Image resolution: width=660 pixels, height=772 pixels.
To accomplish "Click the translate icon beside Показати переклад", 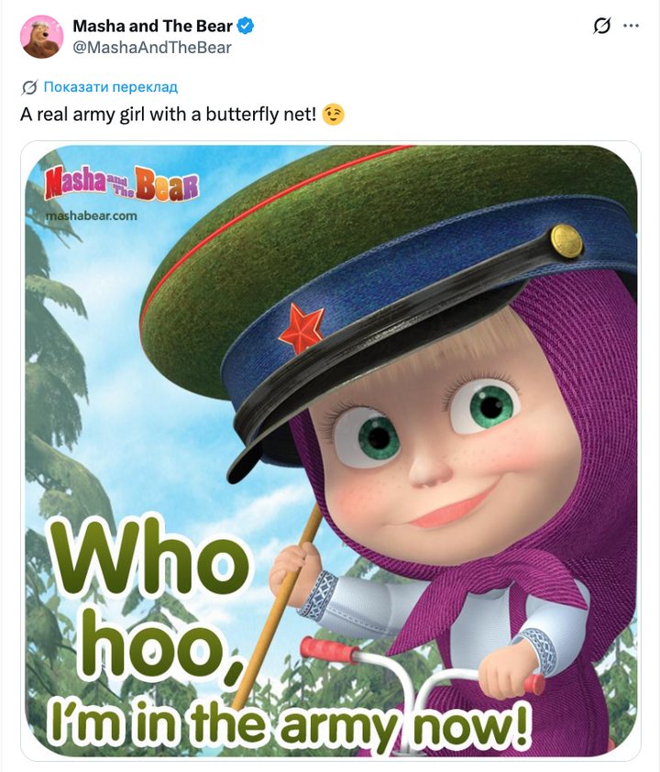I will 29,88.
